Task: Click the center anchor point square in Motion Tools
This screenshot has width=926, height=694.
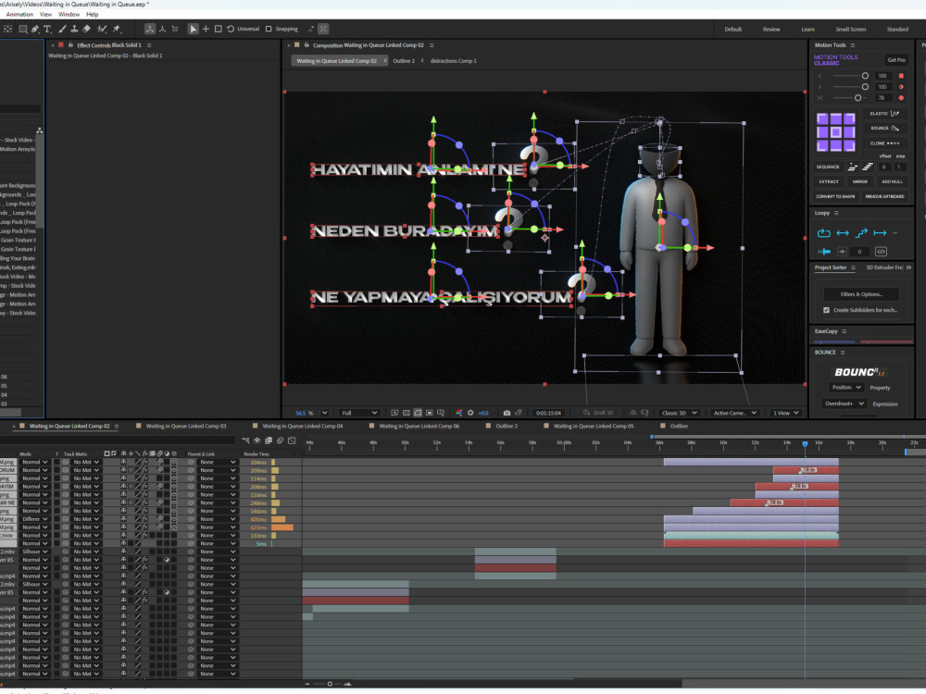Action: 835,132
